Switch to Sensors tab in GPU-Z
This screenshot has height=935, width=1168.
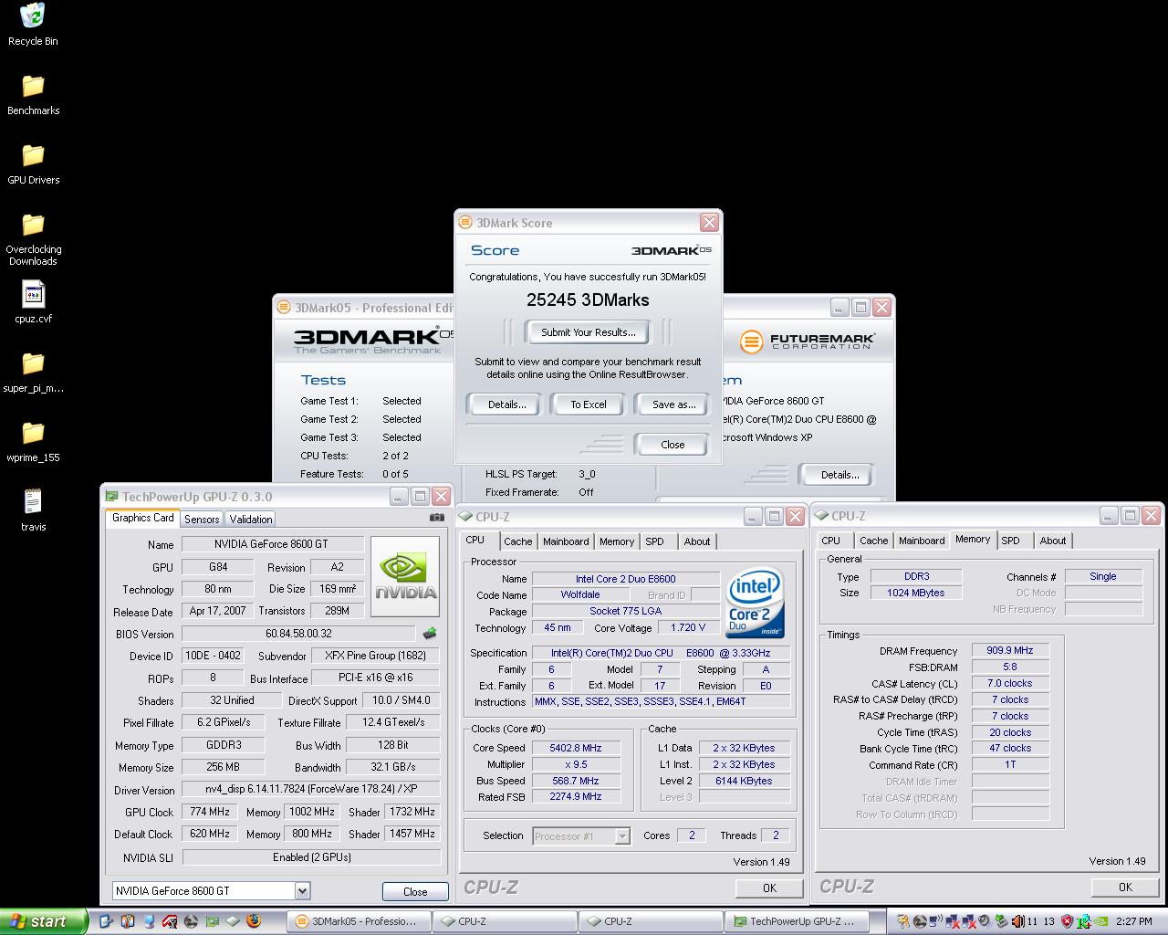(202, 519)
